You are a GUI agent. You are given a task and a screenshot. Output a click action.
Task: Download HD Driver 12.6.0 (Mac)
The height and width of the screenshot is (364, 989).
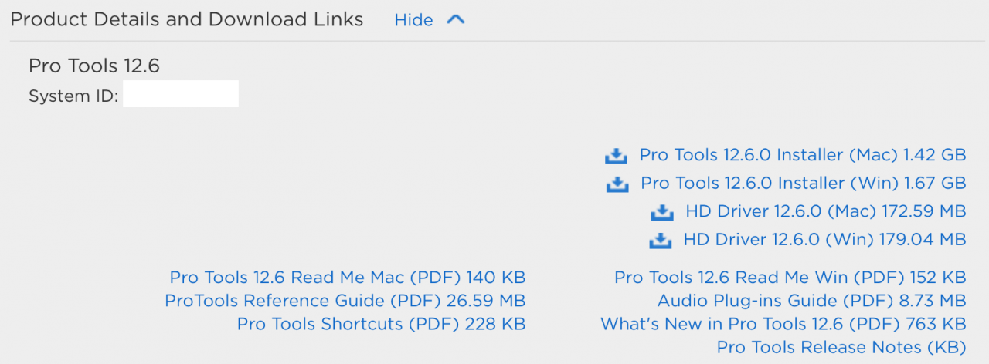pyautogui.click(x=826, y=211)
